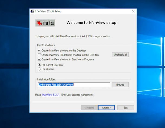Click the version 4.44 (32-bit) text line
This screenshot has height=128, width=165.
pos(73,36)
